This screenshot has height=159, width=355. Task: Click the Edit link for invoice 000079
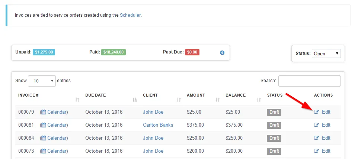click(326, 112)
